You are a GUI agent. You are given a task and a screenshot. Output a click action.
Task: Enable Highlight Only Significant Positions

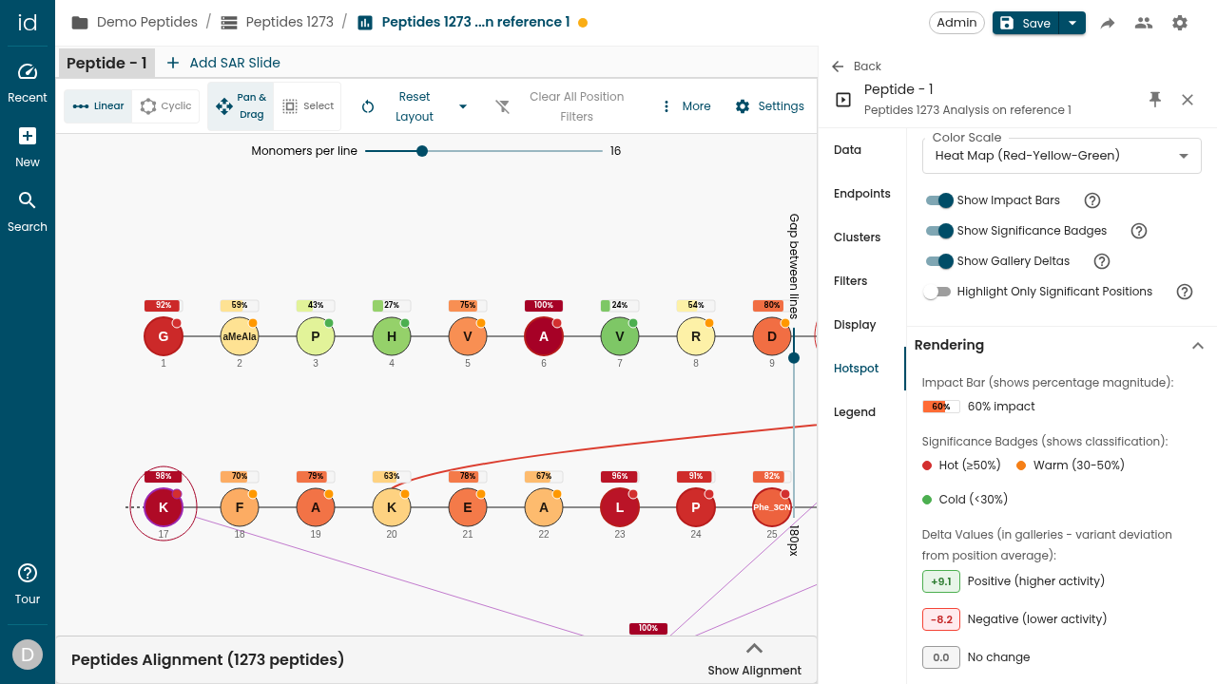(937, 292)
